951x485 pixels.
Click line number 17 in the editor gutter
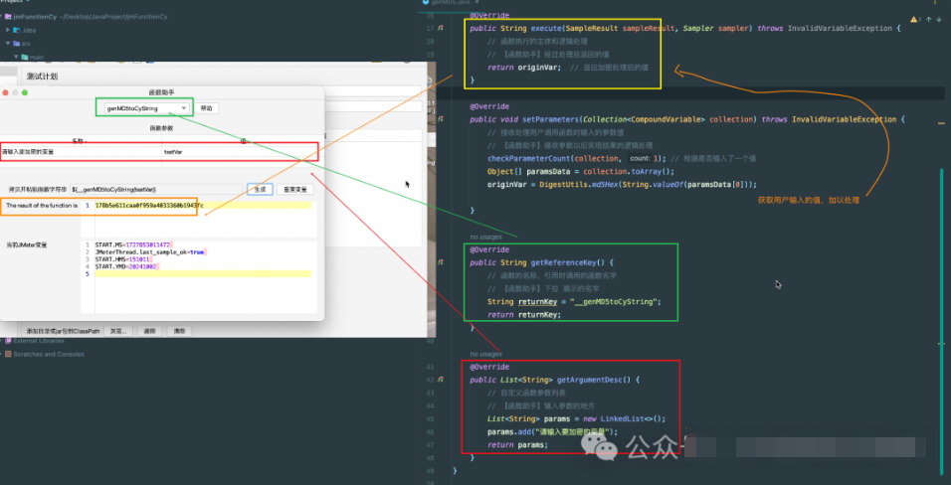430,29
